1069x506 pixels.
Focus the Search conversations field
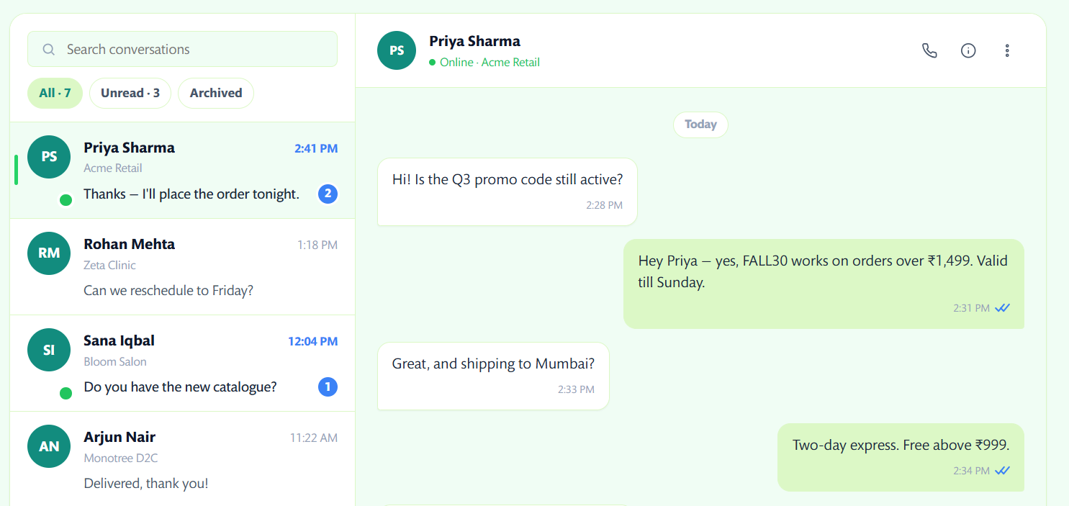click(194, 50)
